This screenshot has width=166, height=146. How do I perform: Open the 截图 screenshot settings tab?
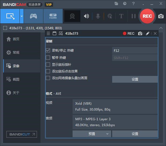(x=22, y=79)
